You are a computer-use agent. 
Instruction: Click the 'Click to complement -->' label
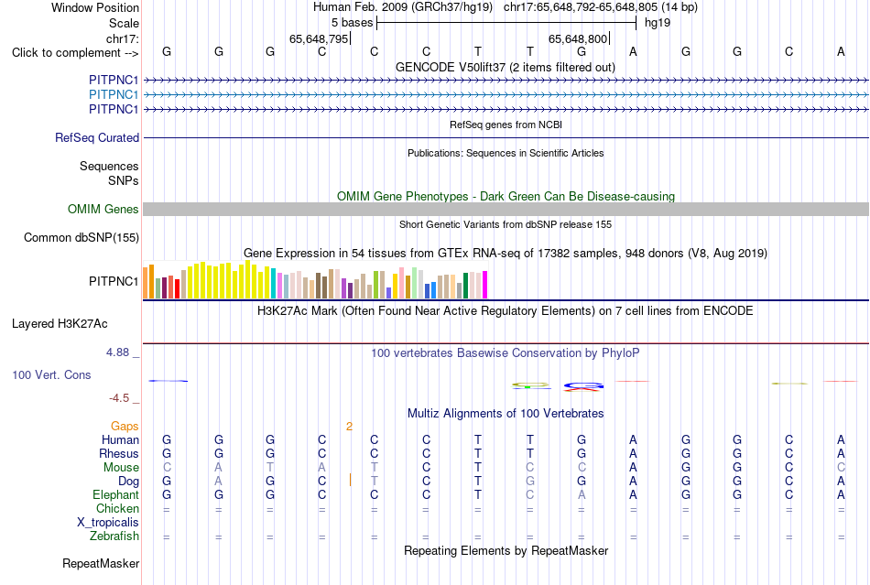click(x=75, y=53)
